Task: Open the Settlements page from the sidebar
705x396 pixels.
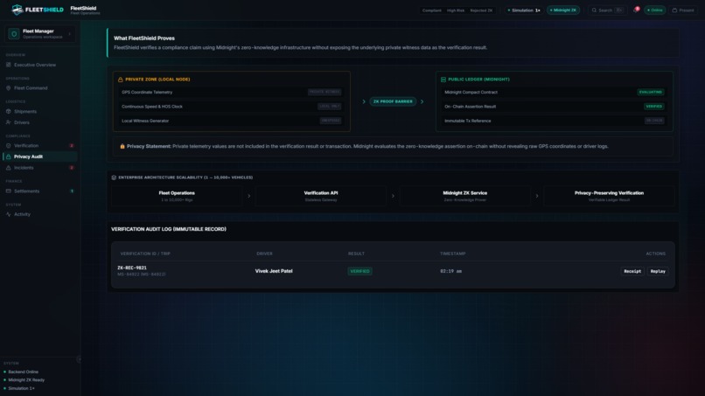Action: pos(40,191)
